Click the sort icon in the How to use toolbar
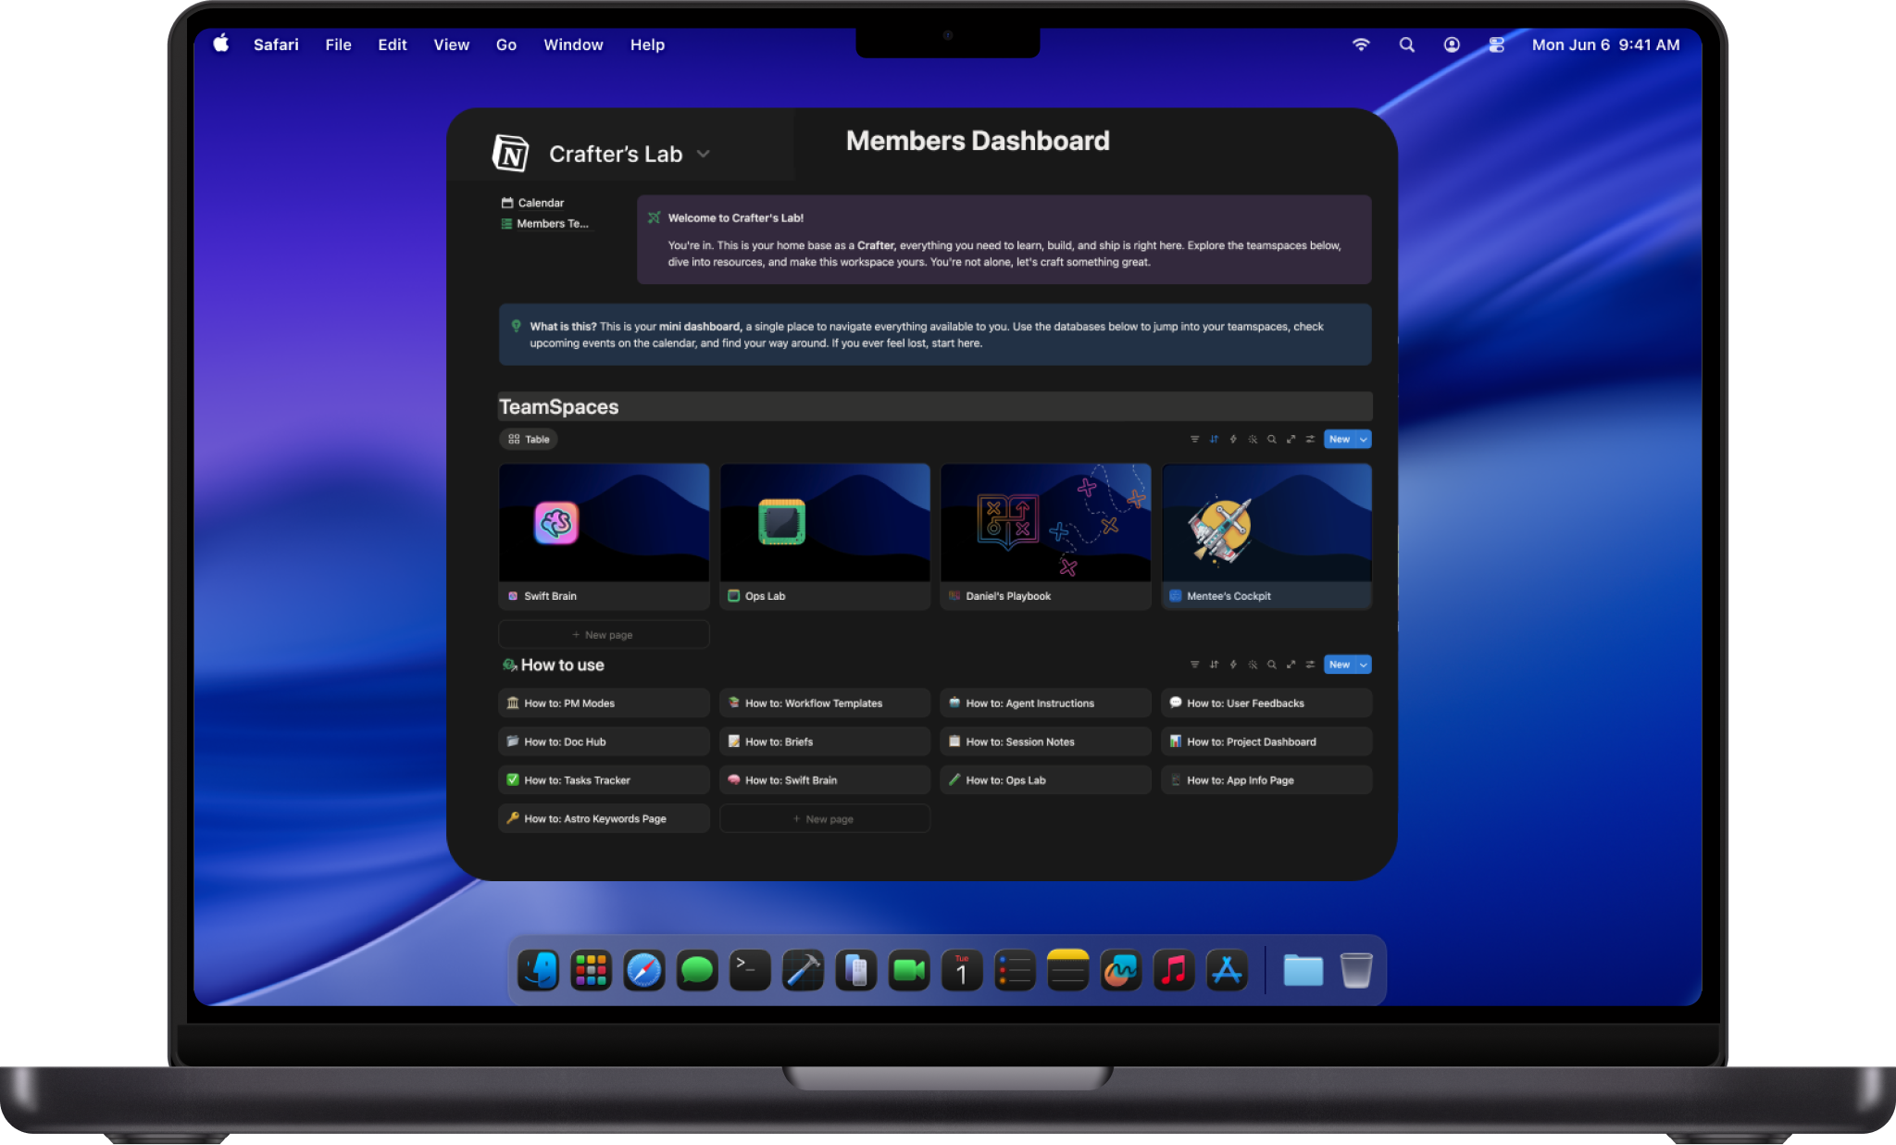1896x1145 pixels. click(x=1214, y=665)
